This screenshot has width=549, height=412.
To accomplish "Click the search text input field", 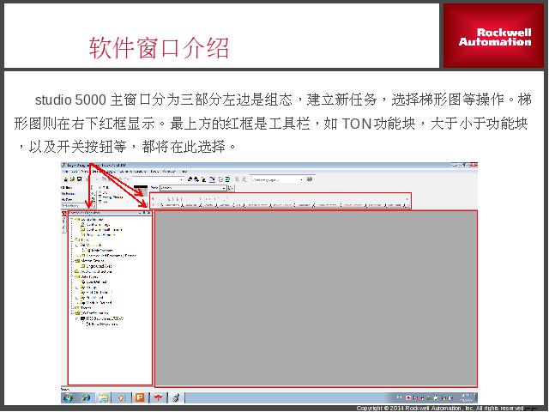I will [275, 179].
